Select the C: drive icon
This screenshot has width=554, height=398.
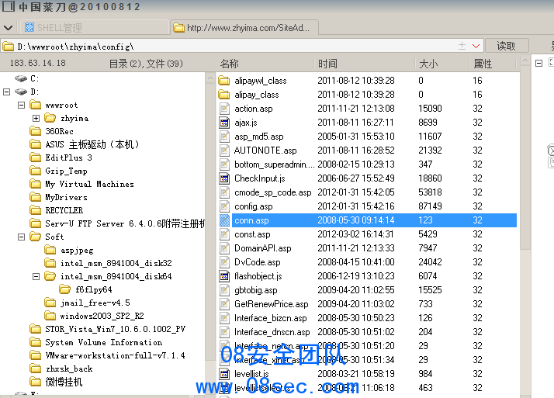(21, 78)
